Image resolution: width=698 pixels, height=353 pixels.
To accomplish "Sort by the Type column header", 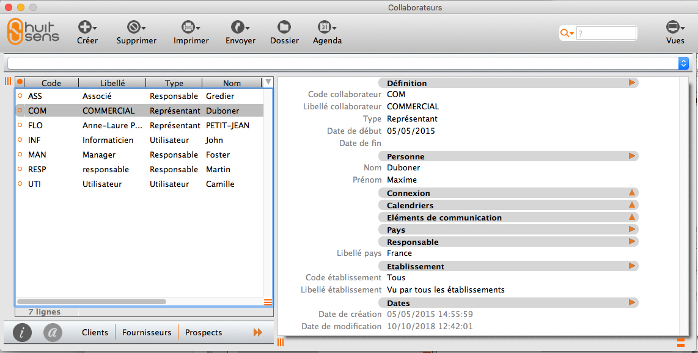I will click(174, 82).
